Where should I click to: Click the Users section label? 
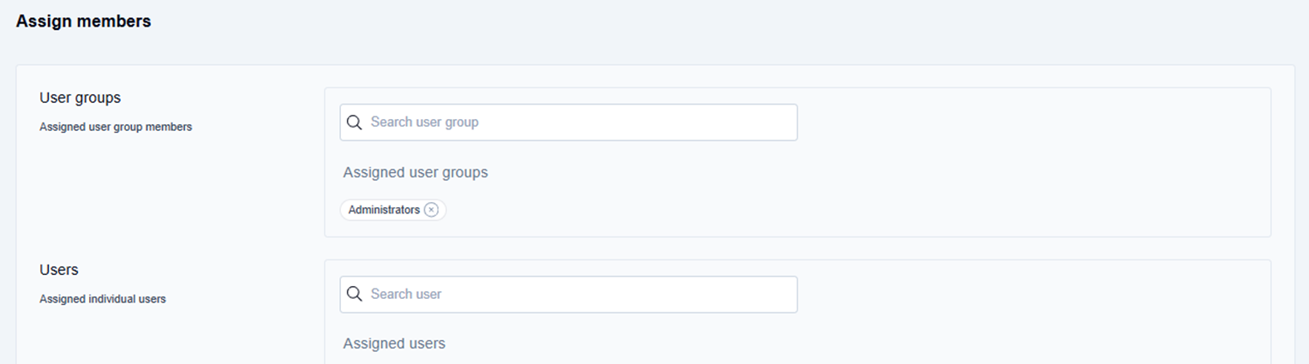coord(58,270)
